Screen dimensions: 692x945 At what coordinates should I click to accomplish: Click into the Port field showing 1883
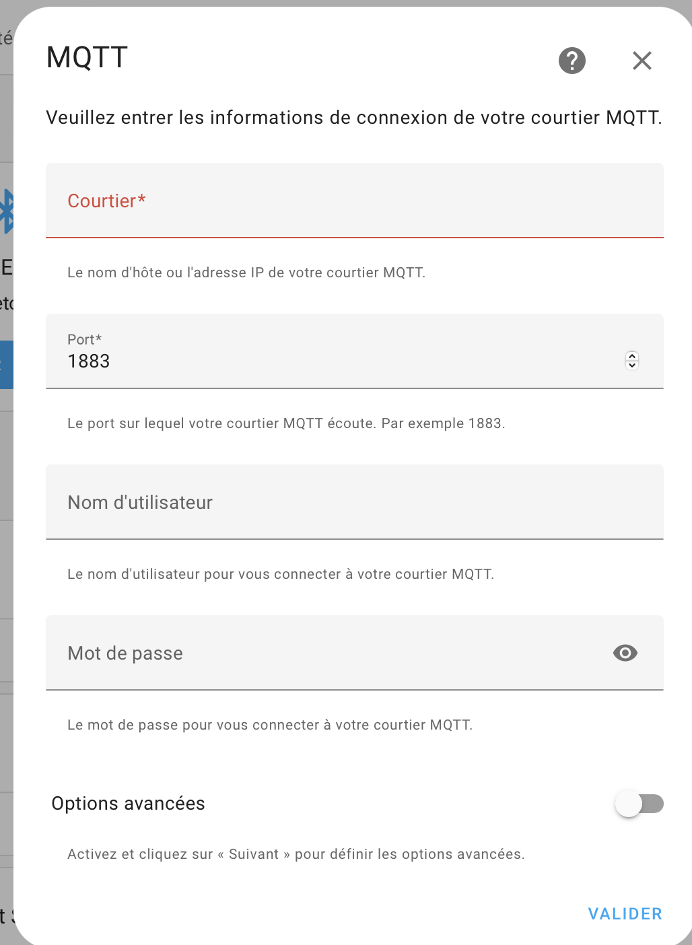(337, 361)
